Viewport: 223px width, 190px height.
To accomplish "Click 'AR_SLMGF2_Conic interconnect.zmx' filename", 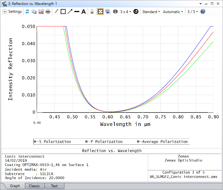I will [184, 177].
